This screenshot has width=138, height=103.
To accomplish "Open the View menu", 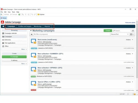I will pos(9,12).
